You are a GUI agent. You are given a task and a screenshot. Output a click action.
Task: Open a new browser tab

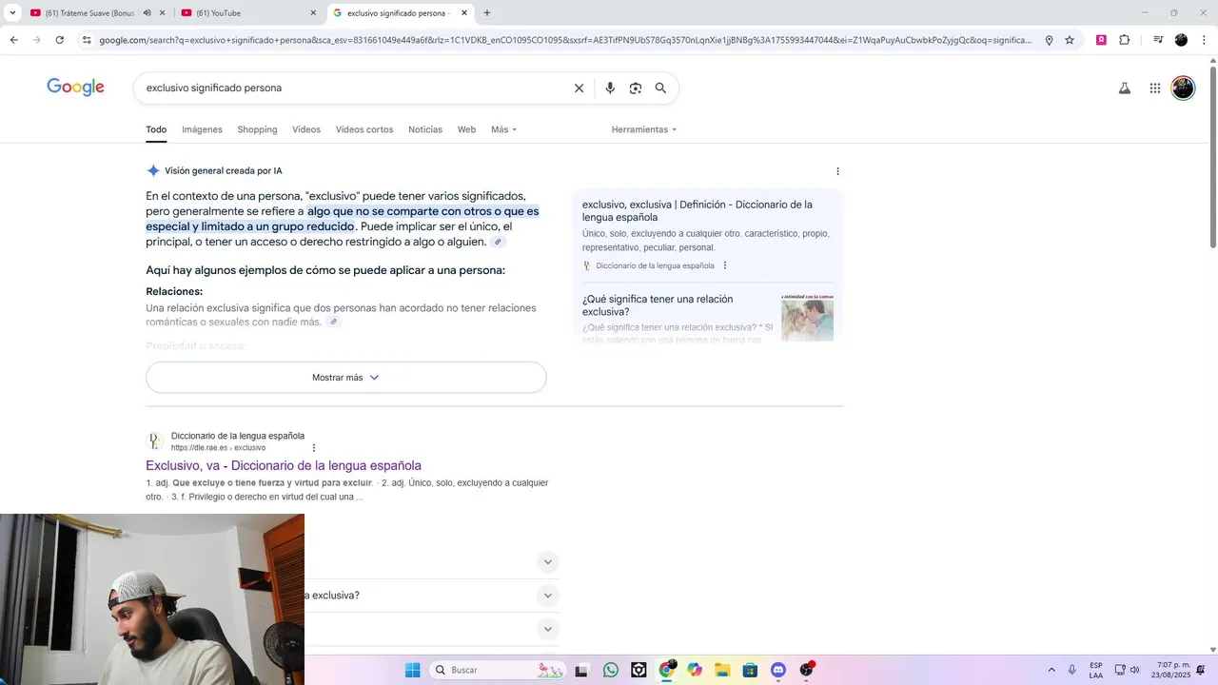[487, 13]
